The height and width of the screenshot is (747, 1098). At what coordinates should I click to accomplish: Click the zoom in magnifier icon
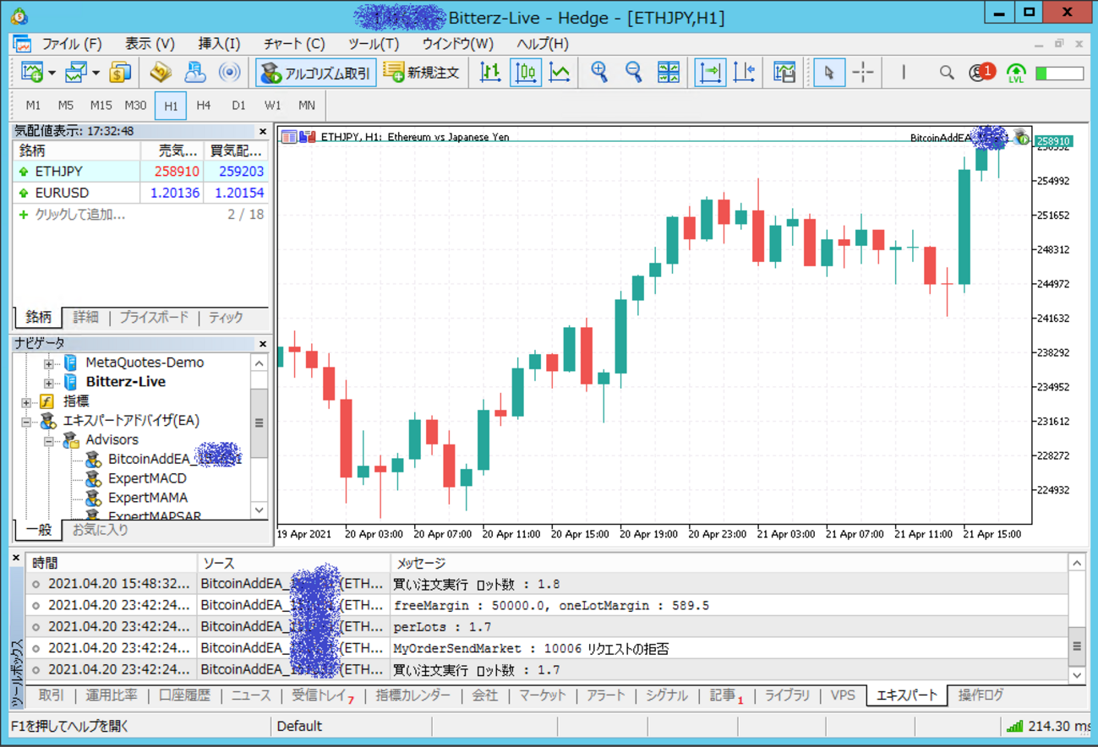pos(599,73)
